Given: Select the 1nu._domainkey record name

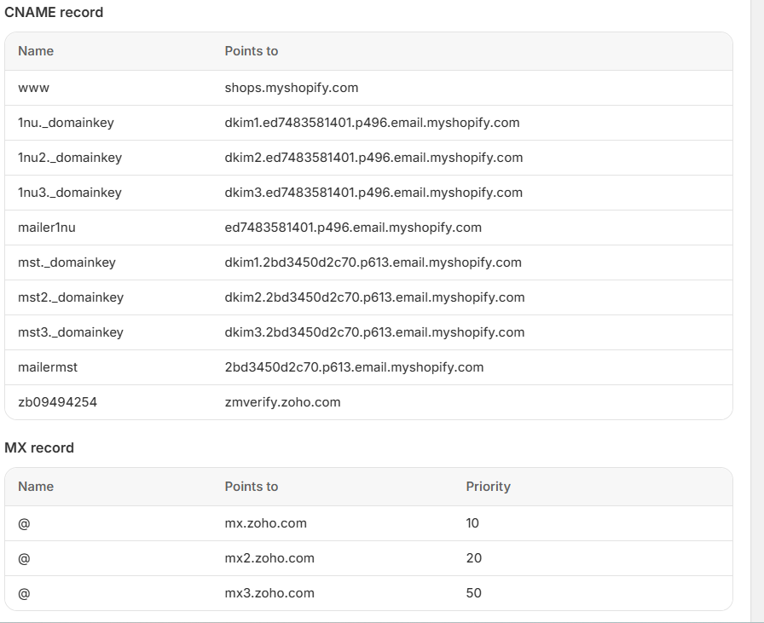Looking at the screenshot, I should 66,123.
